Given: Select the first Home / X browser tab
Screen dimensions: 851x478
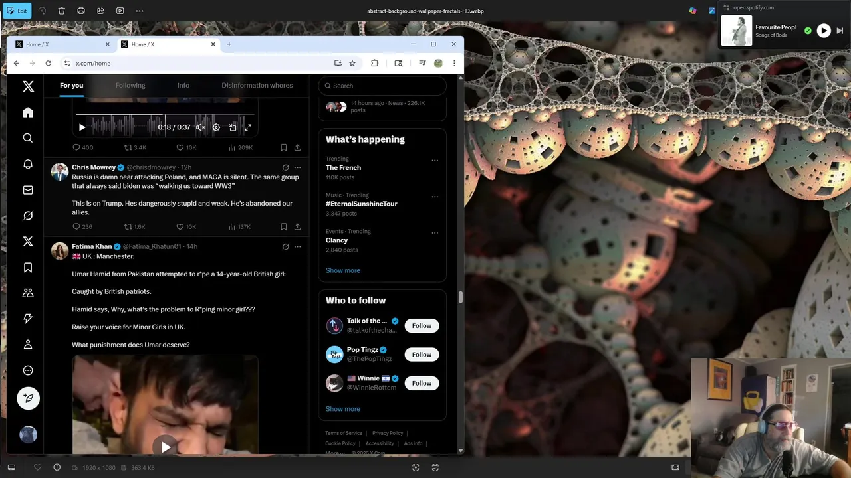Looking at the screenshot, I should point(62,44).
